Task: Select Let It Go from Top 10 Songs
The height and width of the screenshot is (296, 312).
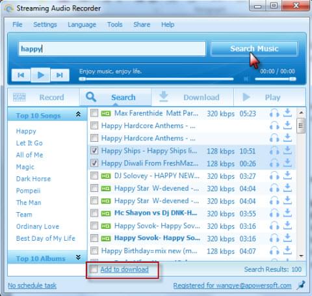Action: click(29, 143)
